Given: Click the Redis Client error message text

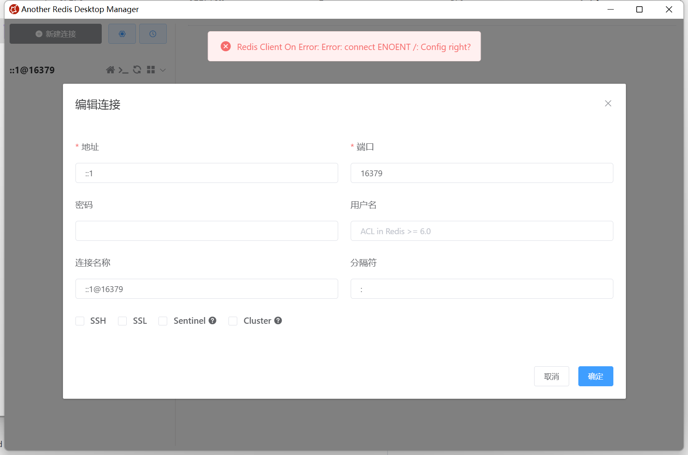Looking at the screenshot, I should [354, 47].
